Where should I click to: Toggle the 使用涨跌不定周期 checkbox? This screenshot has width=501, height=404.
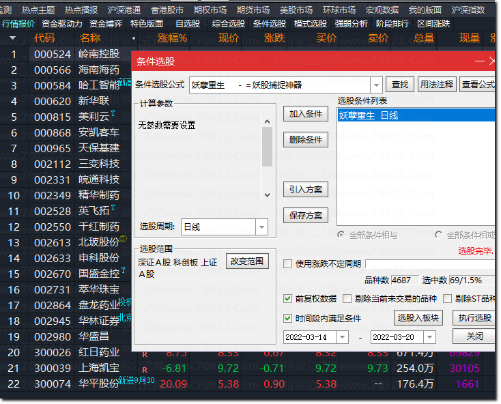(287, 264)
